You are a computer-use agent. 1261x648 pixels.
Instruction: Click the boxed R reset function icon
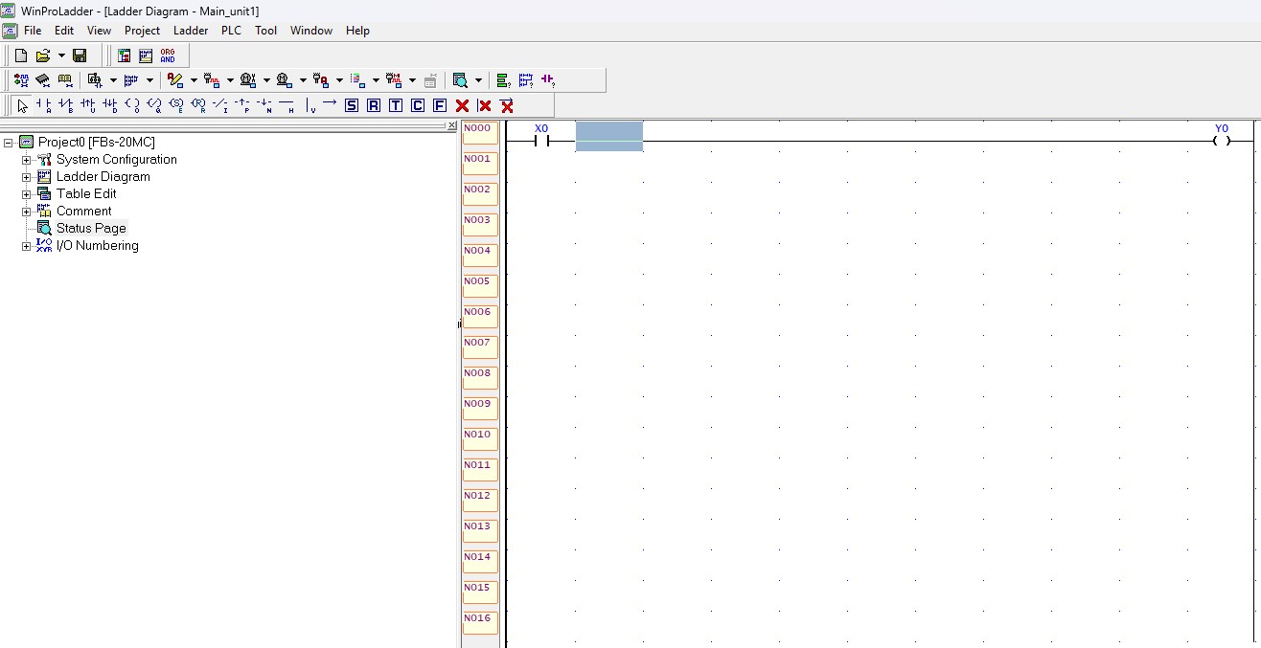coord(374,105)
